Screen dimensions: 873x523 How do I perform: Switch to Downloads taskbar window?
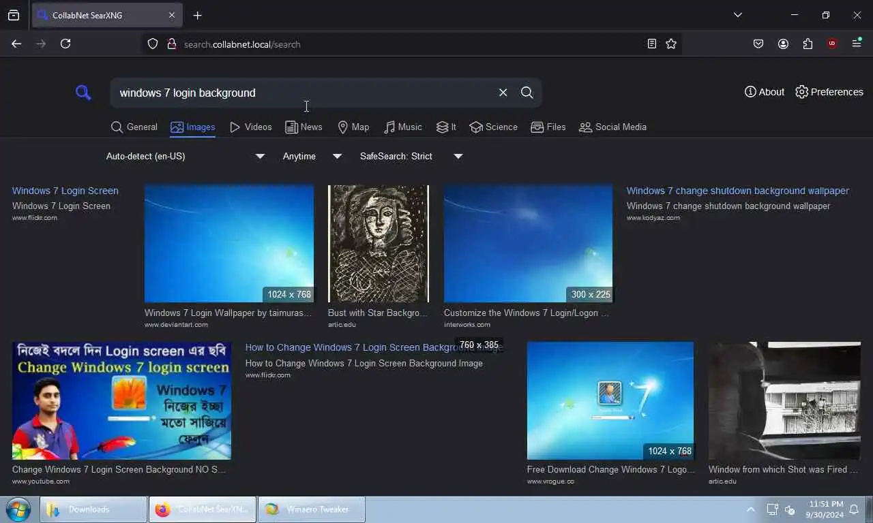point(93,509)
